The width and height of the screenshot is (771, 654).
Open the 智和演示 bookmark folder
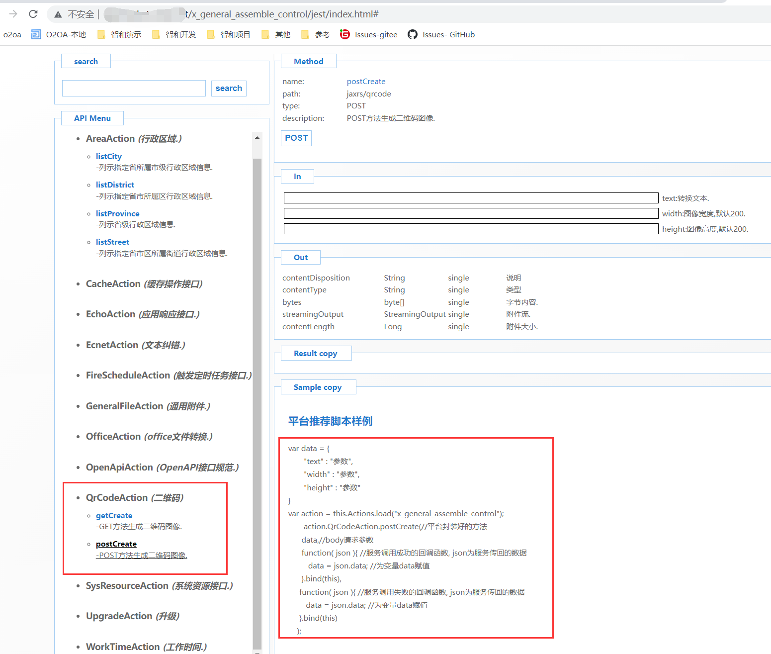pos(120,34)
